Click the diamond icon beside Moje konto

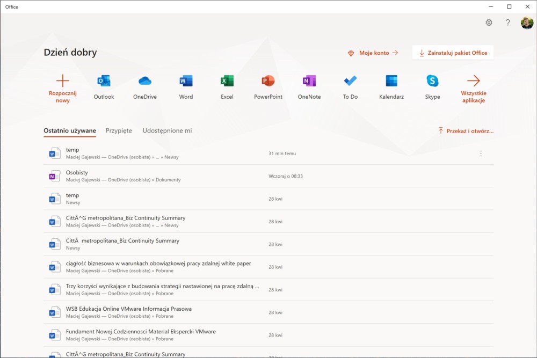click(351, 53)
